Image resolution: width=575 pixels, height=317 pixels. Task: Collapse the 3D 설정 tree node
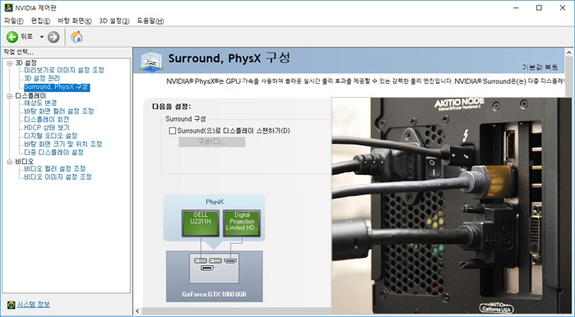coord(10,63)
